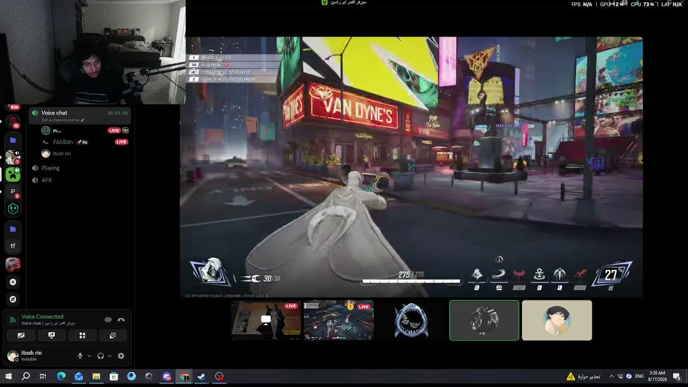
Task: Launch Microsoft Edge from taskbar
Action: [x=61, y=376]
